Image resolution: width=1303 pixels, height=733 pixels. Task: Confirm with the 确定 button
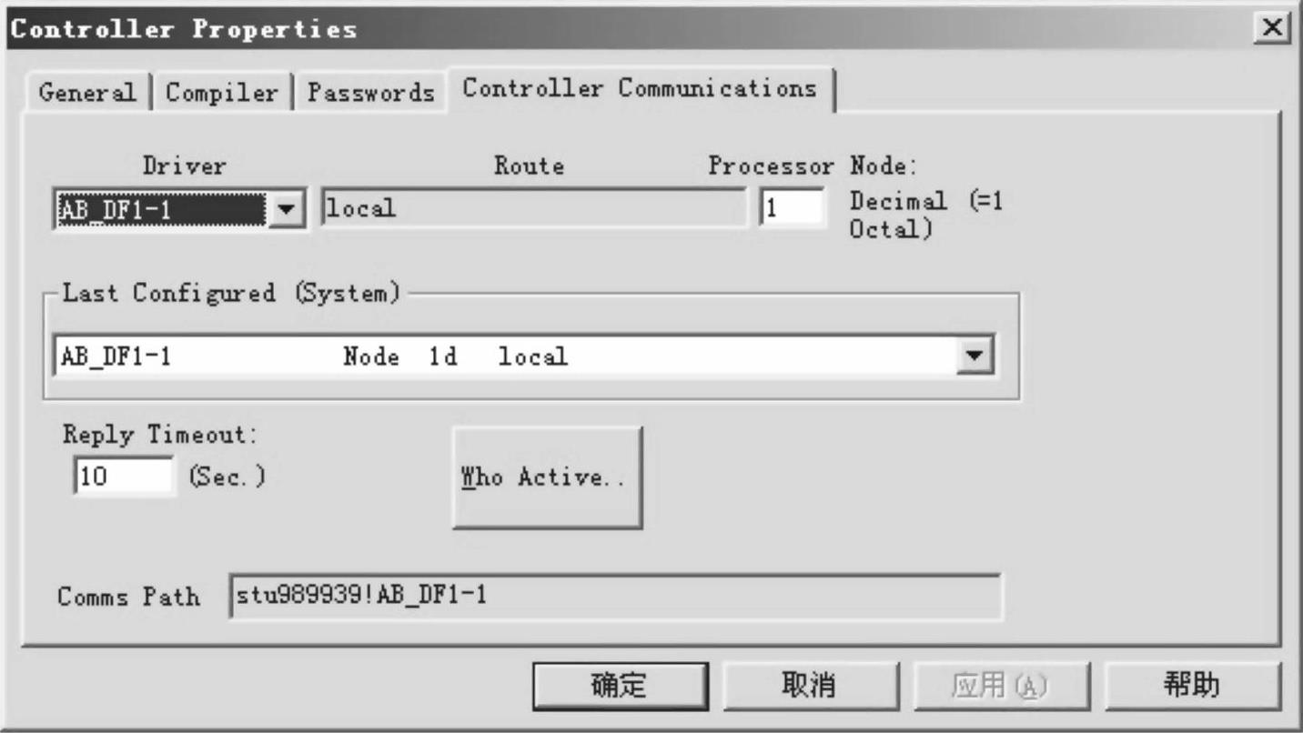click(x=621, y=686)
